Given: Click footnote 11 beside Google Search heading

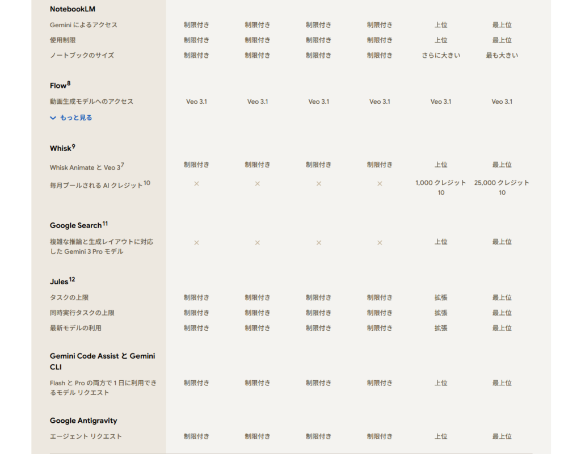Looking at the screenshot, I should pyautogui.click(x=105, y=224).
